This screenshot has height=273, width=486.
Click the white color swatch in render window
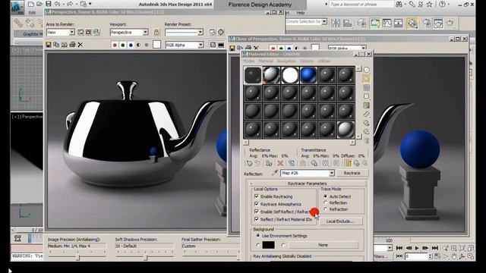click(x=157, y=45)
